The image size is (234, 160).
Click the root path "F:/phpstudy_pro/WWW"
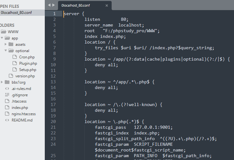(x=130, y=31)
